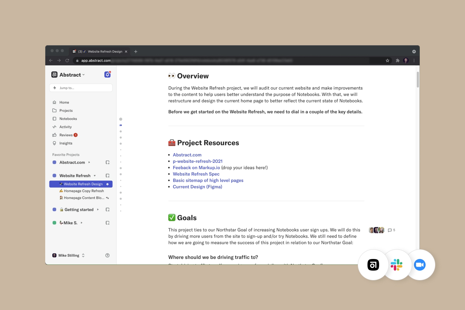Bookmark page with star icon
465x310 pixels.
point(387,60)
